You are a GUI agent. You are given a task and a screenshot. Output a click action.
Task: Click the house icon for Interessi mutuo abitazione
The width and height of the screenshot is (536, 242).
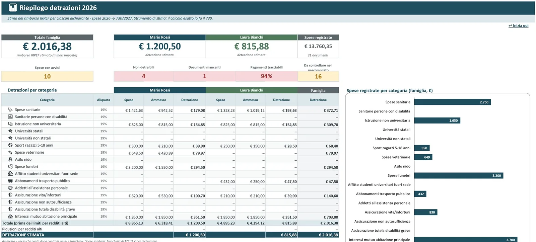pyautogui.click(x=10, y=216)
